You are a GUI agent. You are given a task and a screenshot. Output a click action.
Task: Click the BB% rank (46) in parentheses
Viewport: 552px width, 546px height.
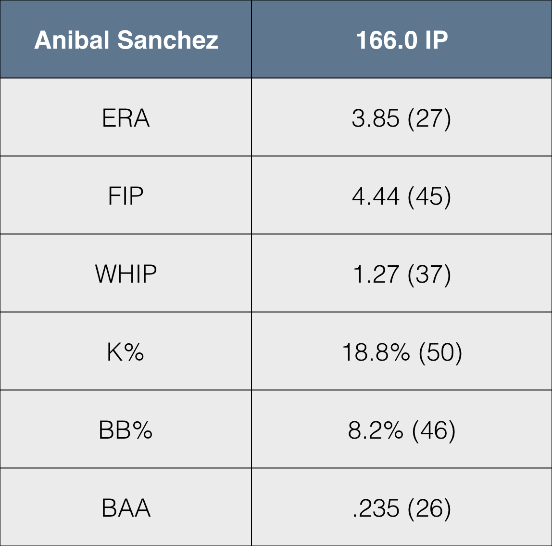[x=434, y=430]
